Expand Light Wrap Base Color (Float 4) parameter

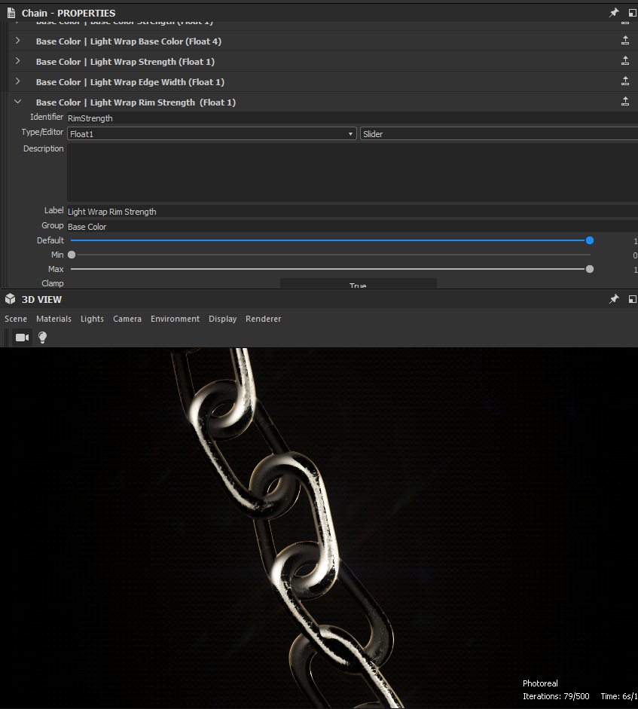click(17, 41)
